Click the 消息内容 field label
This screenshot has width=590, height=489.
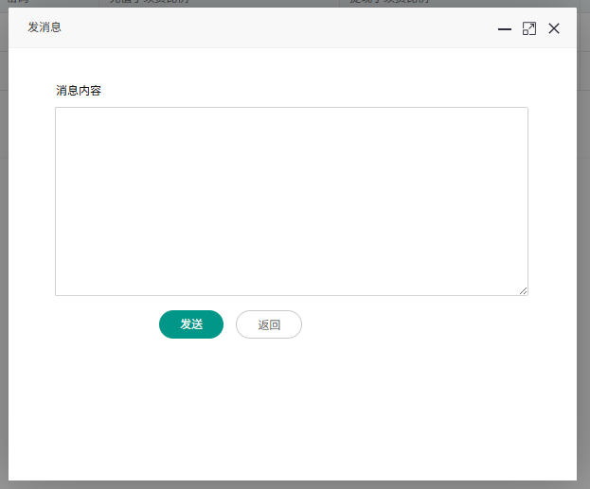point(79,91)
